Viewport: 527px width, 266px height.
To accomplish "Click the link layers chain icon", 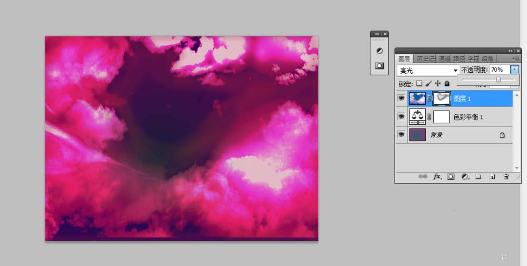I will tap(423, 176).
